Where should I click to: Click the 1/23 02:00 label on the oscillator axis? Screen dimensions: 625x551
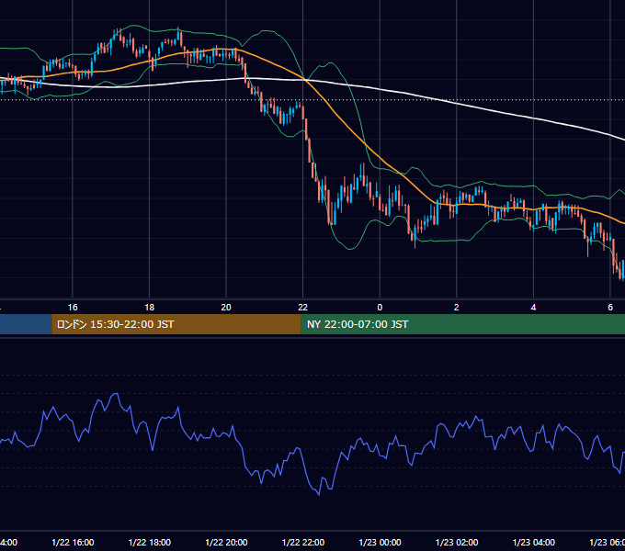point(457,543)
